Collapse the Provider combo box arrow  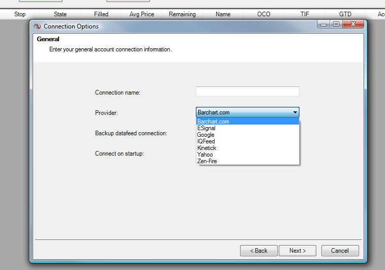(x=295, y=112)
